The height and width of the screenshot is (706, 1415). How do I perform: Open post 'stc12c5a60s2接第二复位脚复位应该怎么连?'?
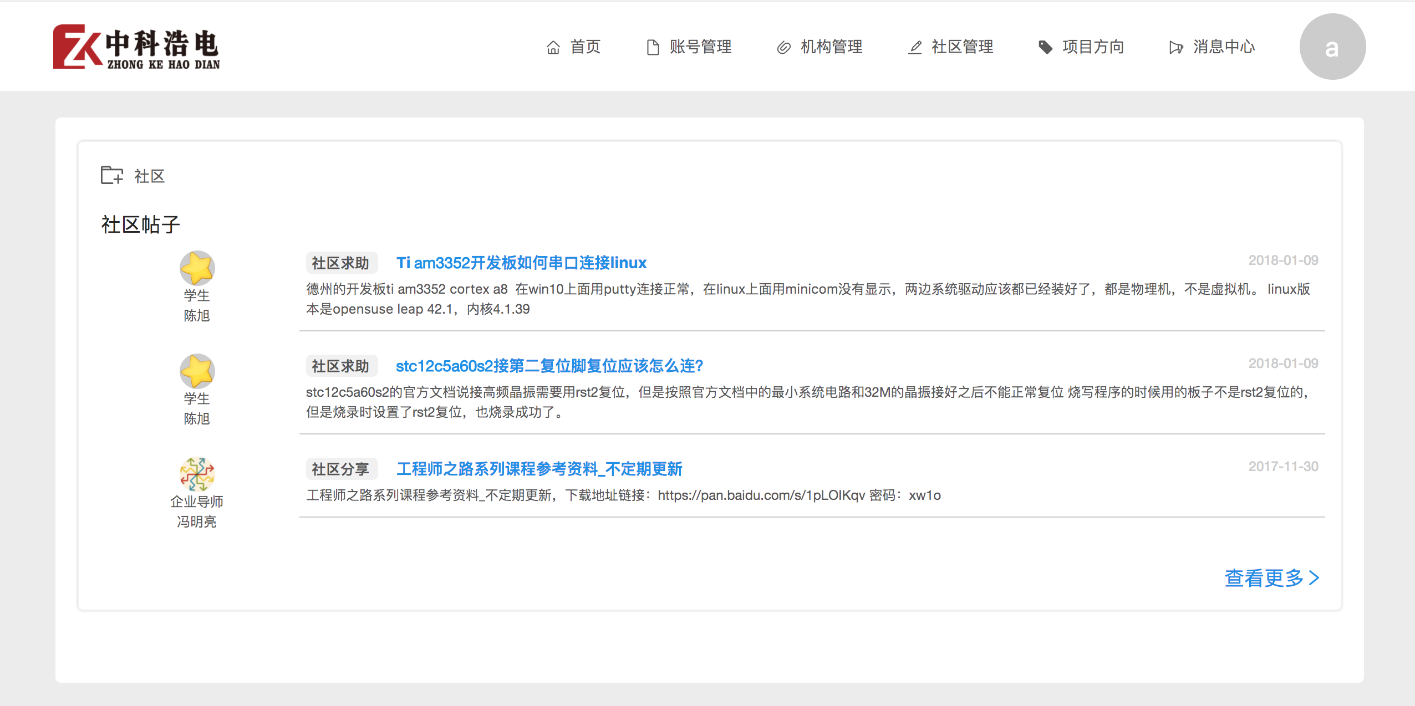[549, 366]
